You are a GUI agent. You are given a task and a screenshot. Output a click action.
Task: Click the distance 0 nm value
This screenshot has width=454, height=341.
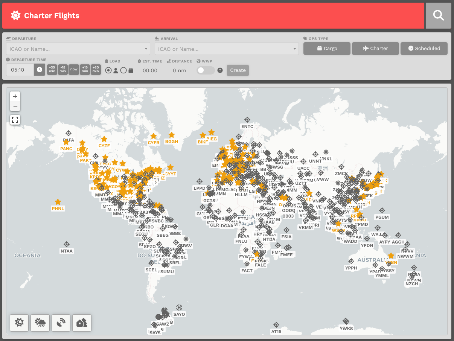[x=180, y=70]
